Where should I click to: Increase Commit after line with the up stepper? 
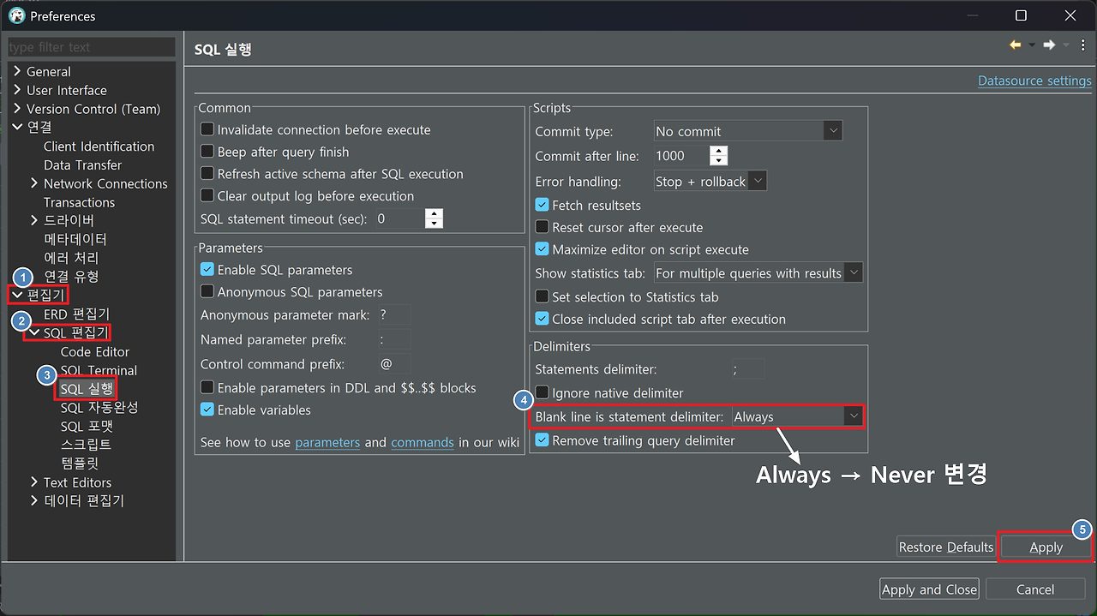(718, 151)
